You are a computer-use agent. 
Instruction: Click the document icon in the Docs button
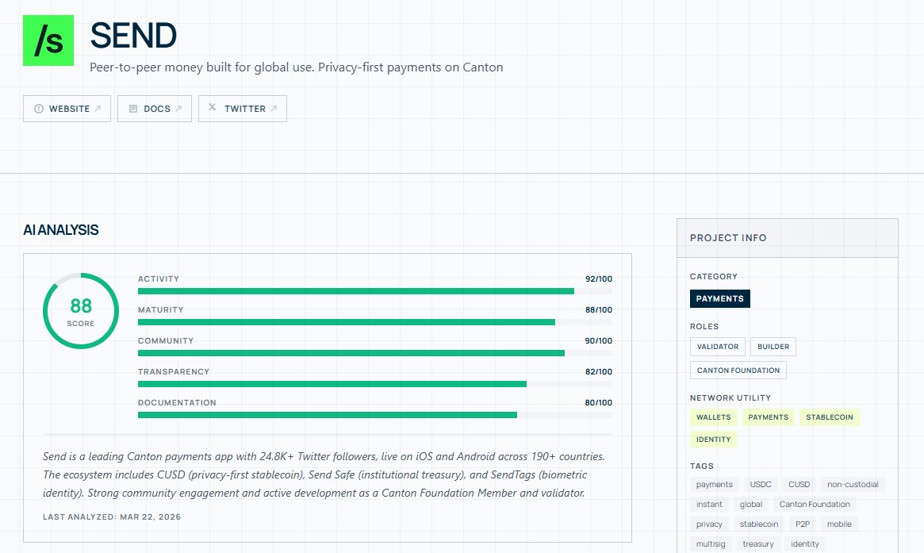(x=133, y=109)
